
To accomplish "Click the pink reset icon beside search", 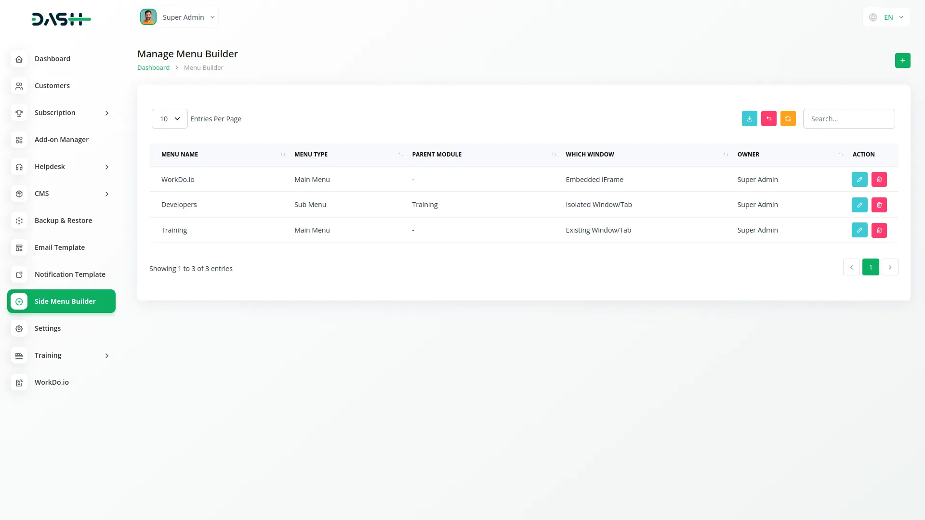I will 768,118.
